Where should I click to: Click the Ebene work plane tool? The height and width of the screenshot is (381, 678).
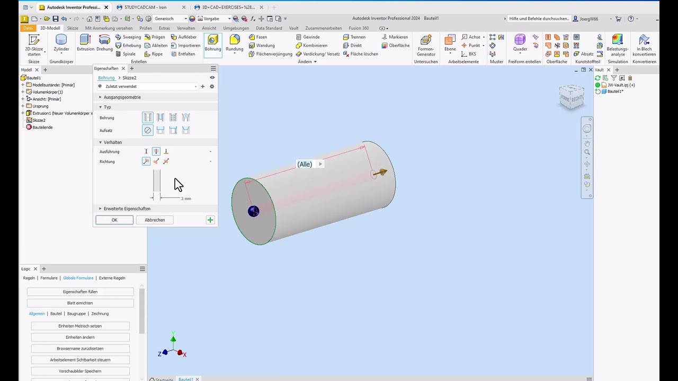[450, 43]
